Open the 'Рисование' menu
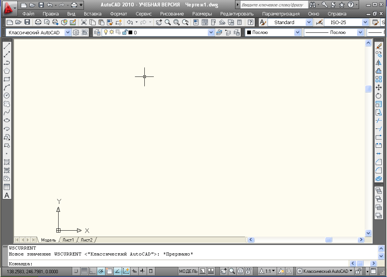 [172, 14]
